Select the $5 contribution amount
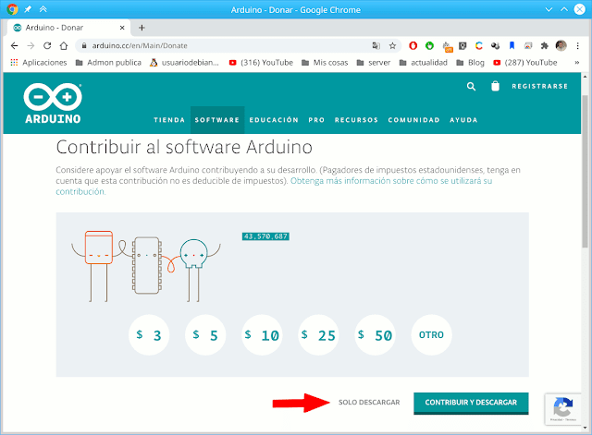Screen dimensions: 592x435 point(205,334)
